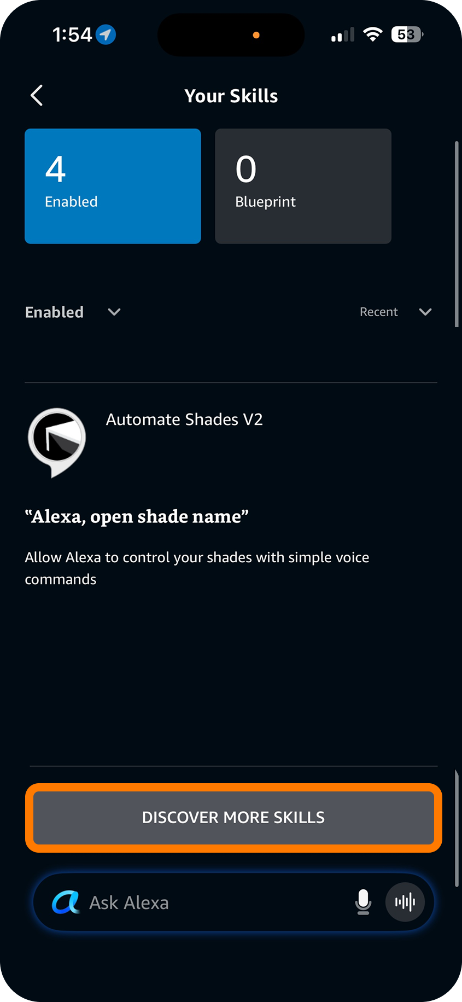The height and width of the screenshot is (1002, 462).
Task: Switch to the 0 Blueprint tab
Action: click(x=303, y=186)
